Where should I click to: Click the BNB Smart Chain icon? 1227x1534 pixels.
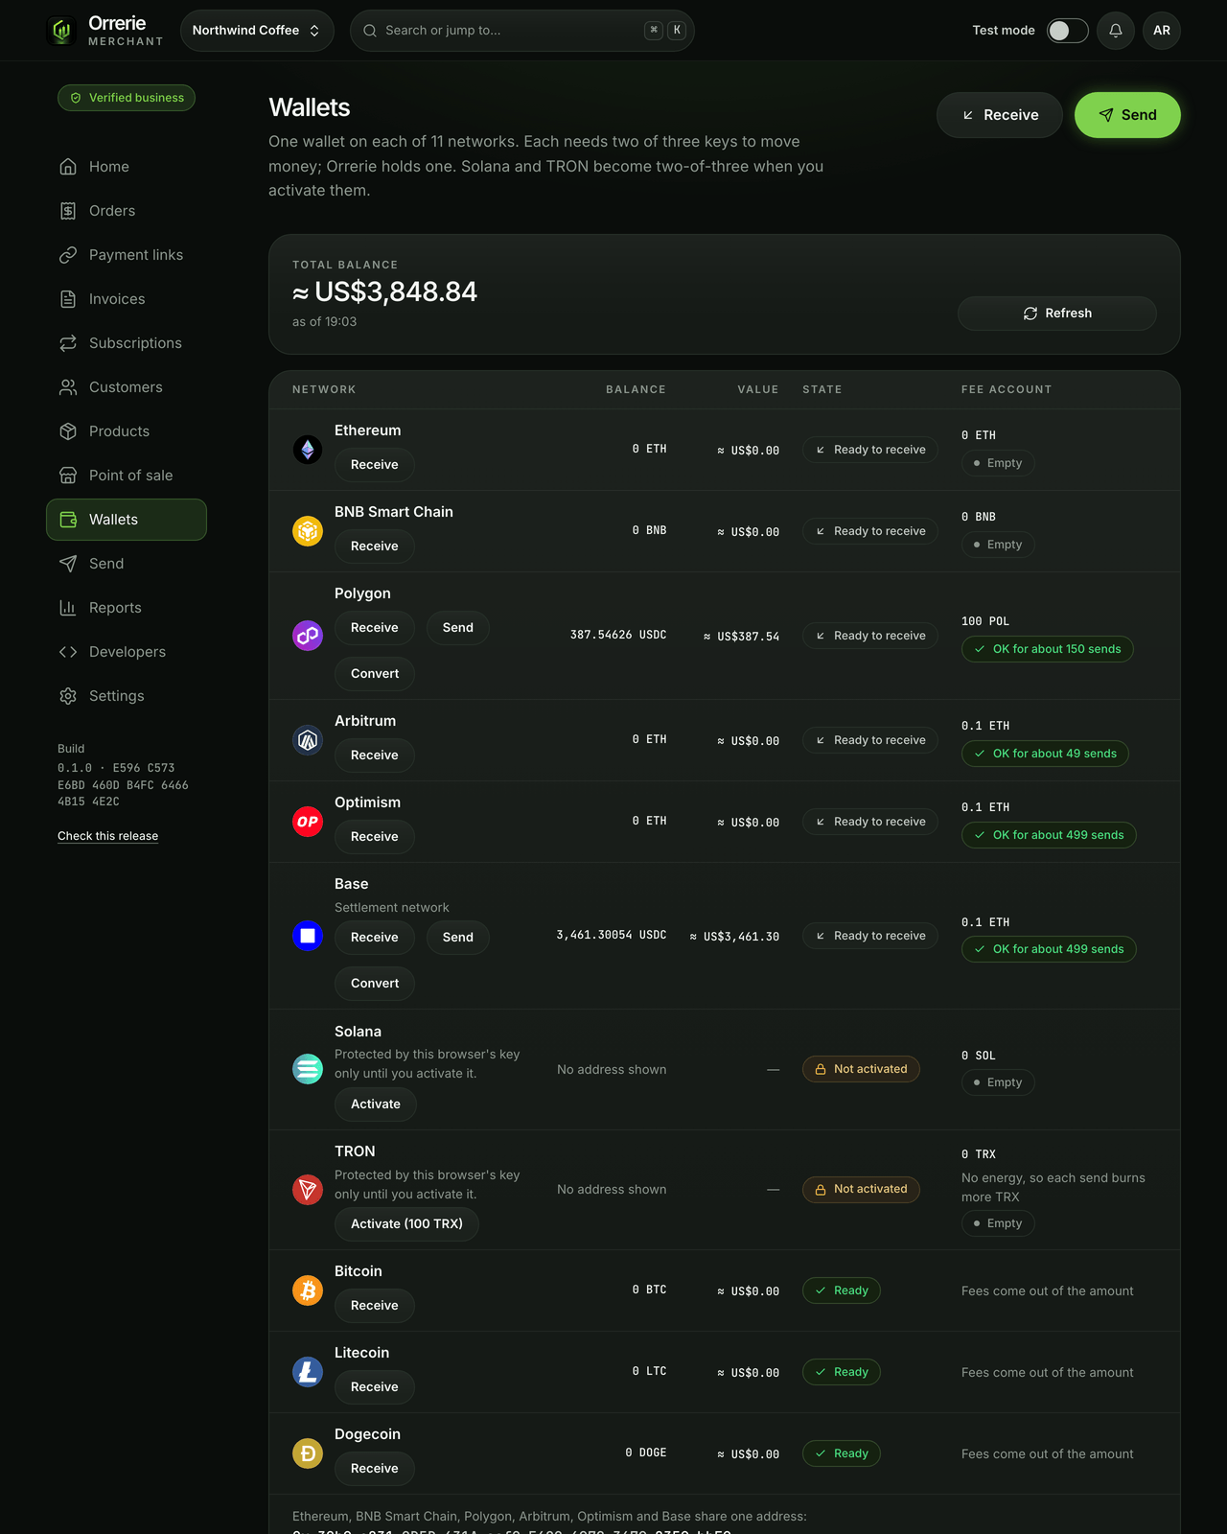coord(308,530)
